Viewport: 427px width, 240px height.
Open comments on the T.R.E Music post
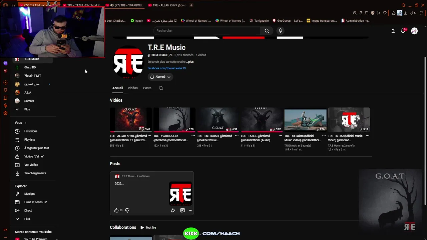(x=182, y=210)
